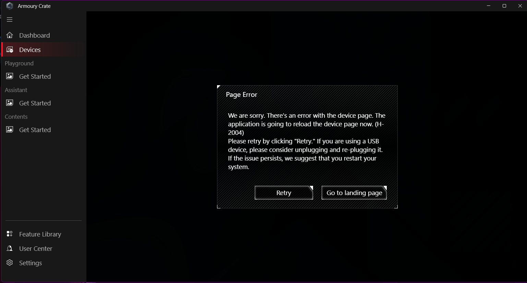This screenshot has height=283, width=527.
Task: Click the User Center bell icon
Action: pyautogui.click(x=10, y=248)
